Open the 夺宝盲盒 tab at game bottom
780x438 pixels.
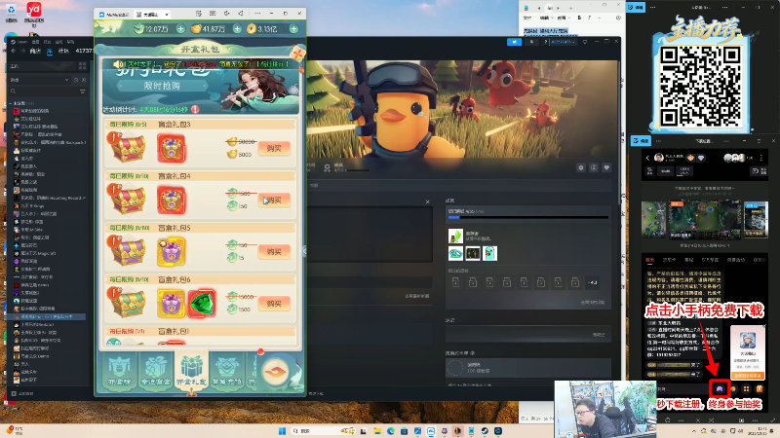156,371
